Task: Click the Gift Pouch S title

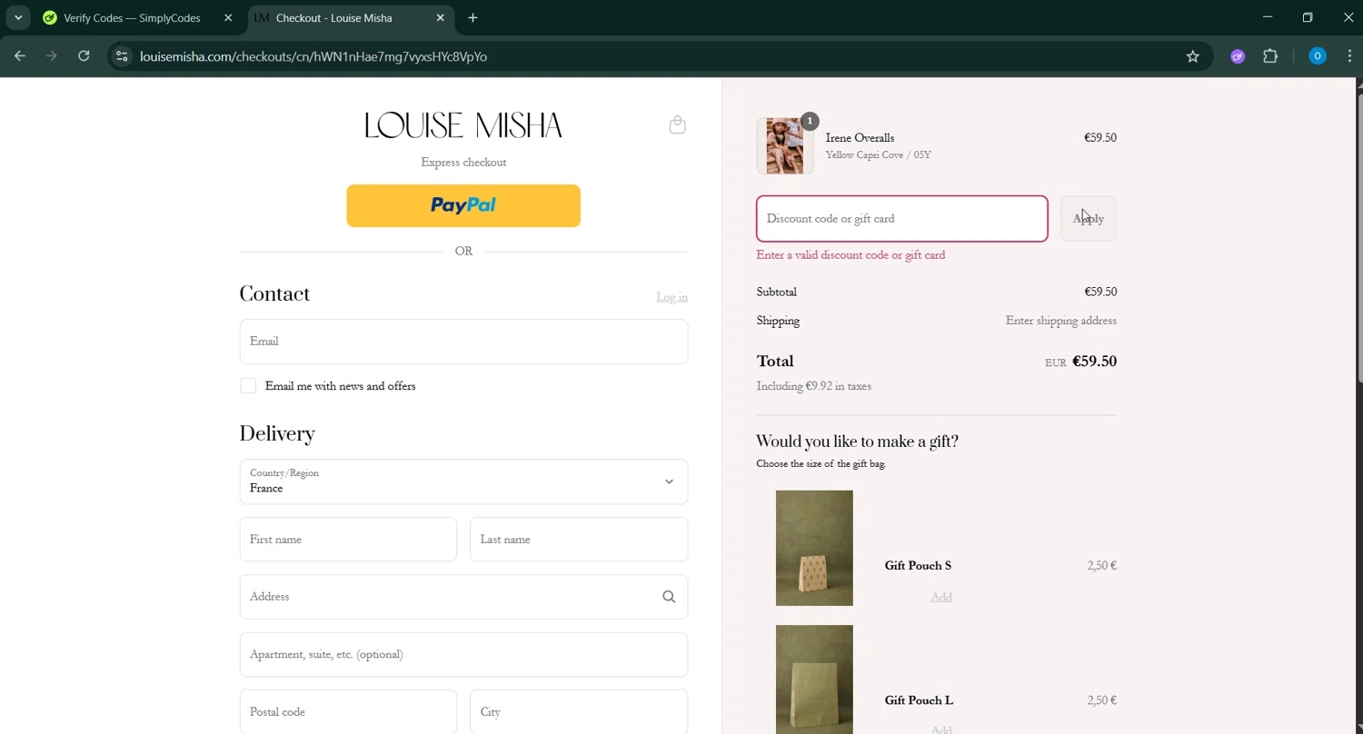Action: [x=918, y=566]
